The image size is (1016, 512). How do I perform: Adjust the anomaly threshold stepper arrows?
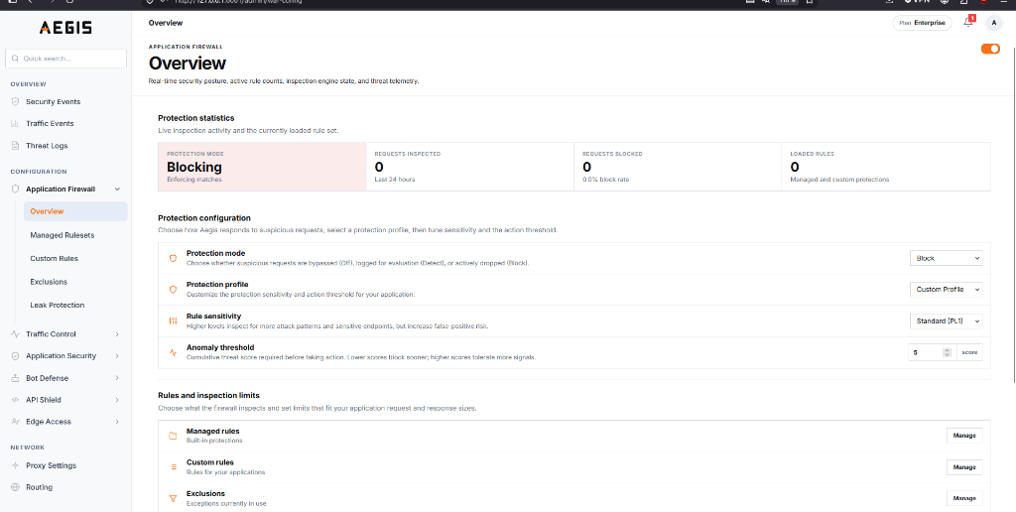(x=947, y=352)
